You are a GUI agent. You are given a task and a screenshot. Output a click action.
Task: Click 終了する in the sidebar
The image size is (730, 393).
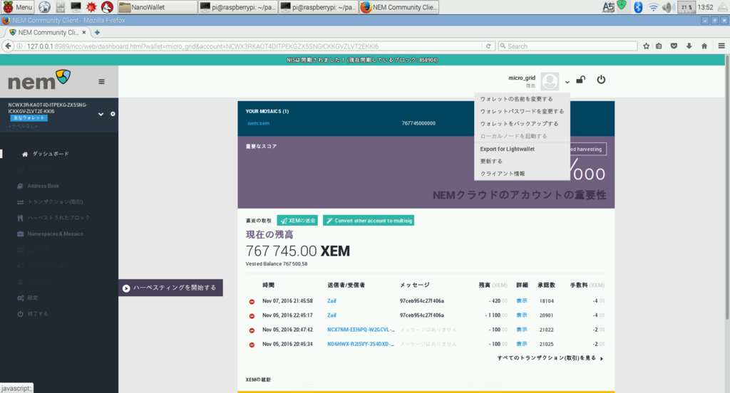coord(37,314)
